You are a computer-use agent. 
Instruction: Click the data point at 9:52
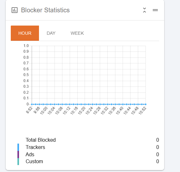point(32,104)
